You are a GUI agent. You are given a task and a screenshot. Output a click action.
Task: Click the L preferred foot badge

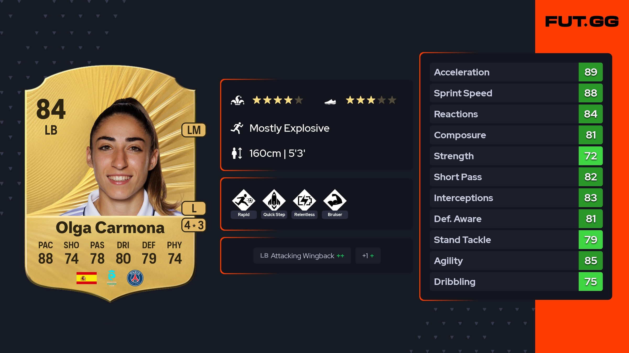click(x=194, y=208)
